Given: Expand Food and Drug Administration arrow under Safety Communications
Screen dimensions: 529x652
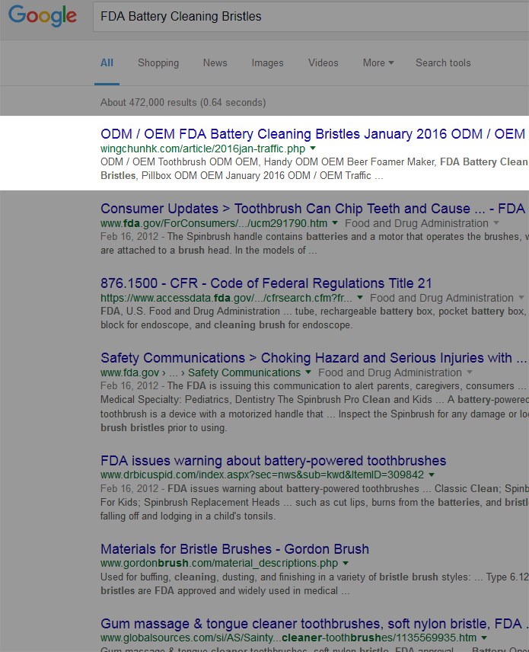Looking at the screenshot, I should point(470,372).
